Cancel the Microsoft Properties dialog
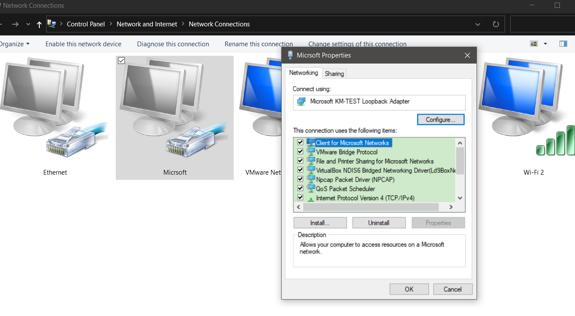 (x=453, y=289)
